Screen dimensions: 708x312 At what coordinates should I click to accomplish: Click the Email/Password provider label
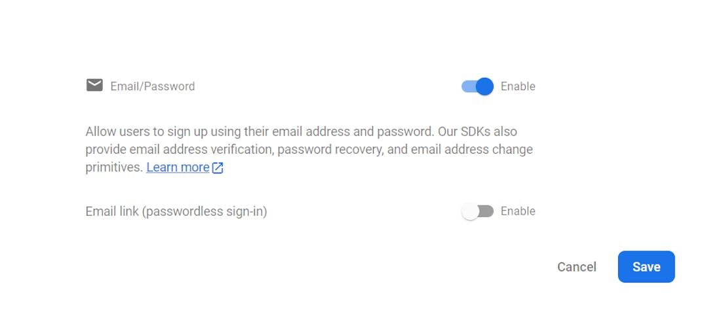click(x=152, y=86)
